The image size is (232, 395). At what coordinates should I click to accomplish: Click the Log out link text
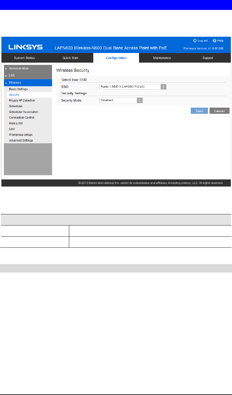pyautogui.click(x=203, y=41)
